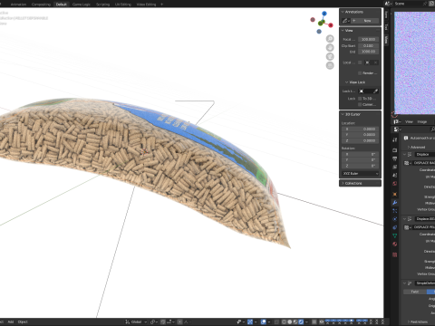Image resolution: width=435 pixels, height=326 pixels.
Task: Toggle Lock To 3D Cursor checkbox
Action: [x=360, y=99]
